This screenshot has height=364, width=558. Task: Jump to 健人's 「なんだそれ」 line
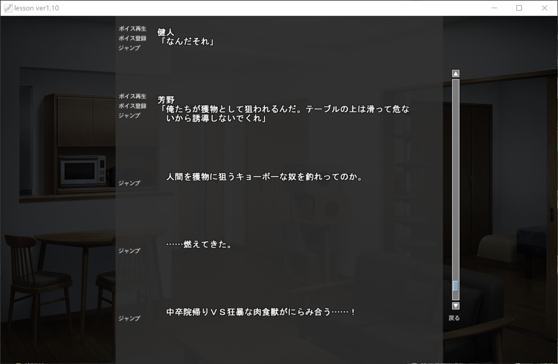(x=129, y=48)
